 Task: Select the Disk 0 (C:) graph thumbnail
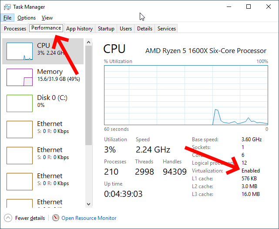point(20,103)
